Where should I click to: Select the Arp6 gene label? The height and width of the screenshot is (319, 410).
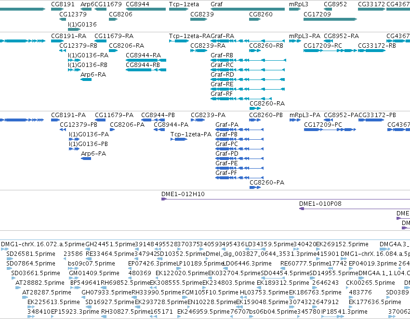click(87, 4)
